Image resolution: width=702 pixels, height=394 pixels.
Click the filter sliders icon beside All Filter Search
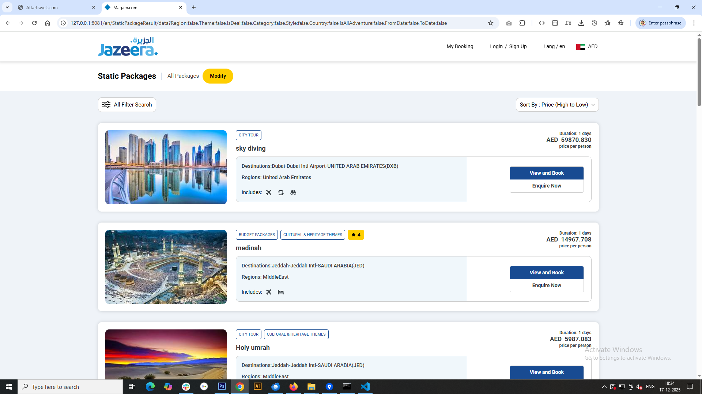(x=106, y=105)
